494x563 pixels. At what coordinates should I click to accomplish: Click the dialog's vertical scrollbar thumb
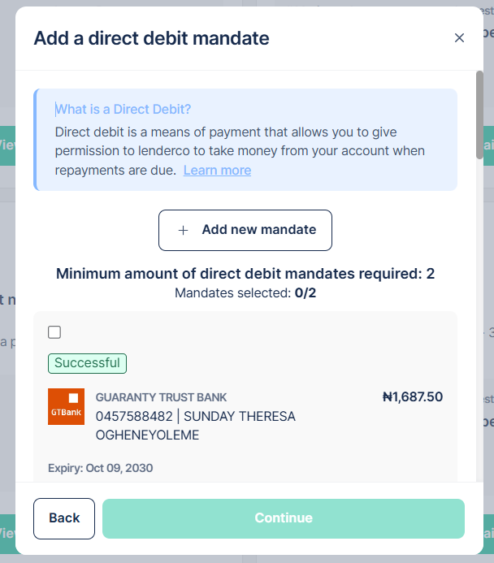(479, 114)
